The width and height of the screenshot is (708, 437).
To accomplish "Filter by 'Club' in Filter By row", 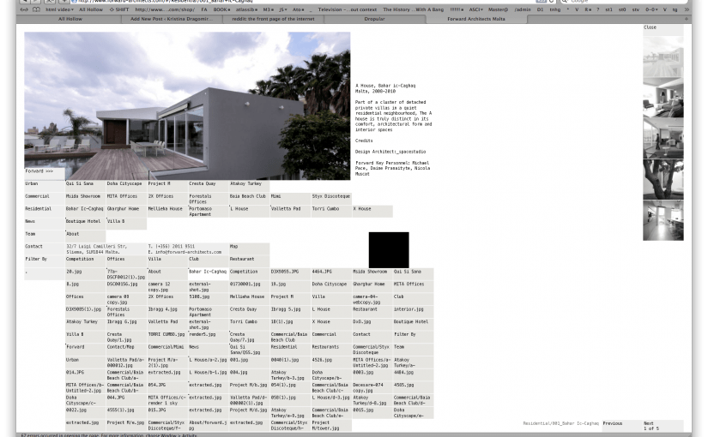I will (209, 261).
